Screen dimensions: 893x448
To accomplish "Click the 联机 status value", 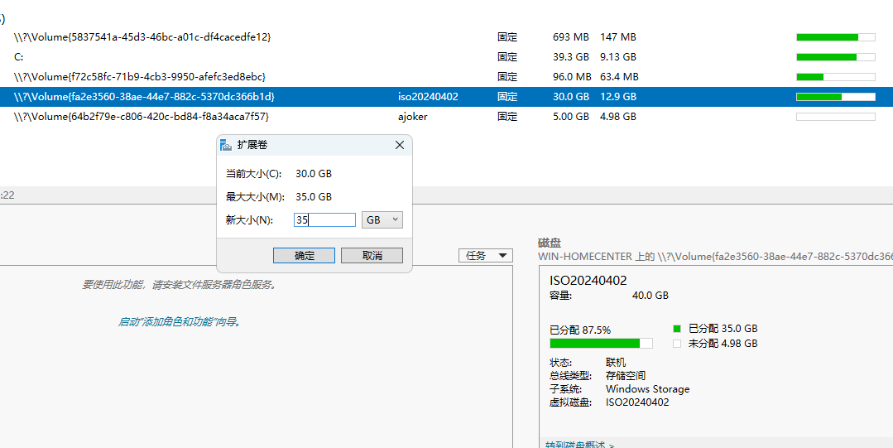I will coord(616,363).
